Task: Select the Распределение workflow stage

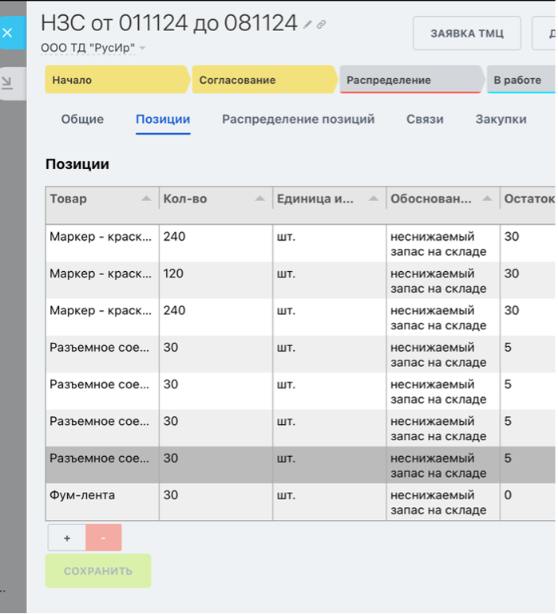Action: [x=409, y=80]
